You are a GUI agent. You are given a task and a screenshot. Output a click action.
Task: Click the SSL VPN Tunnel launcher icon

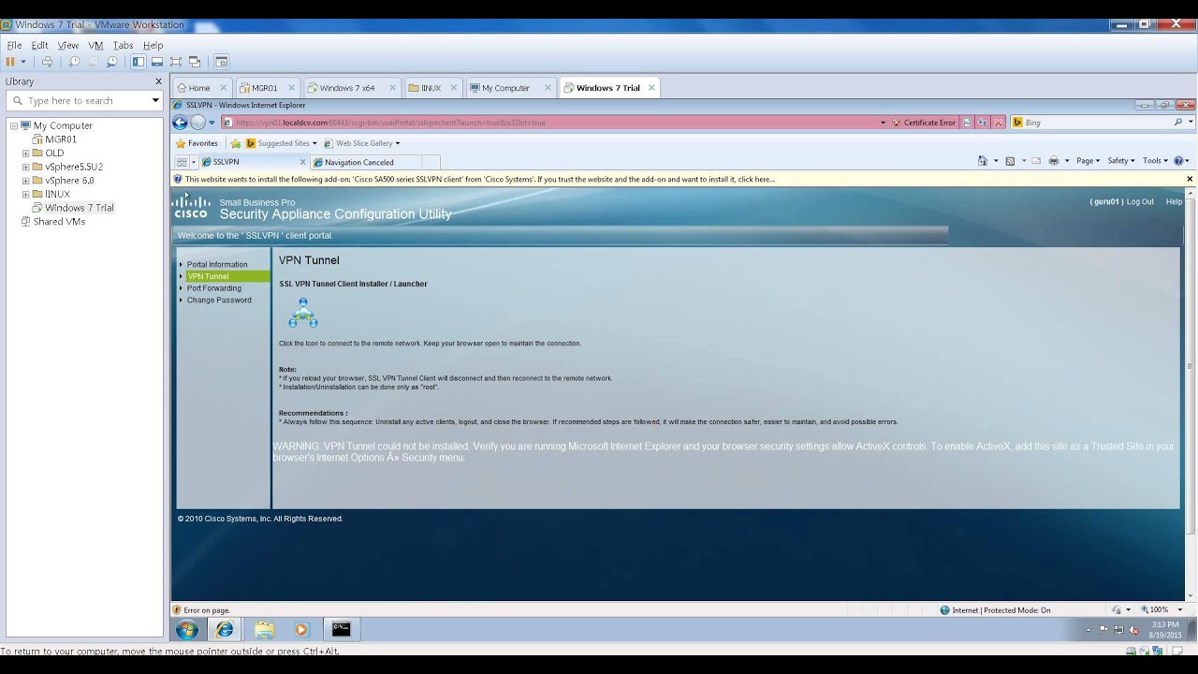(x=303, y=313)
